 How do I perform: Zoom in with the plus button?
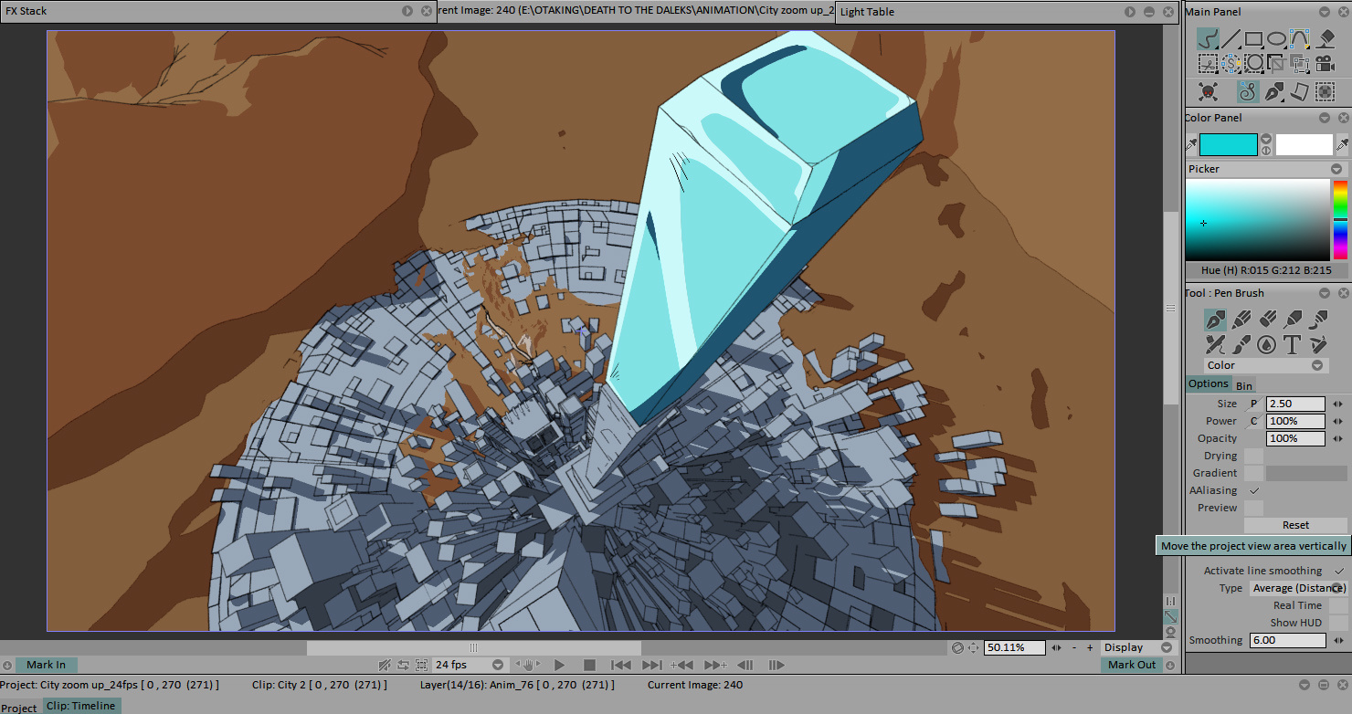pos(1090,647)
